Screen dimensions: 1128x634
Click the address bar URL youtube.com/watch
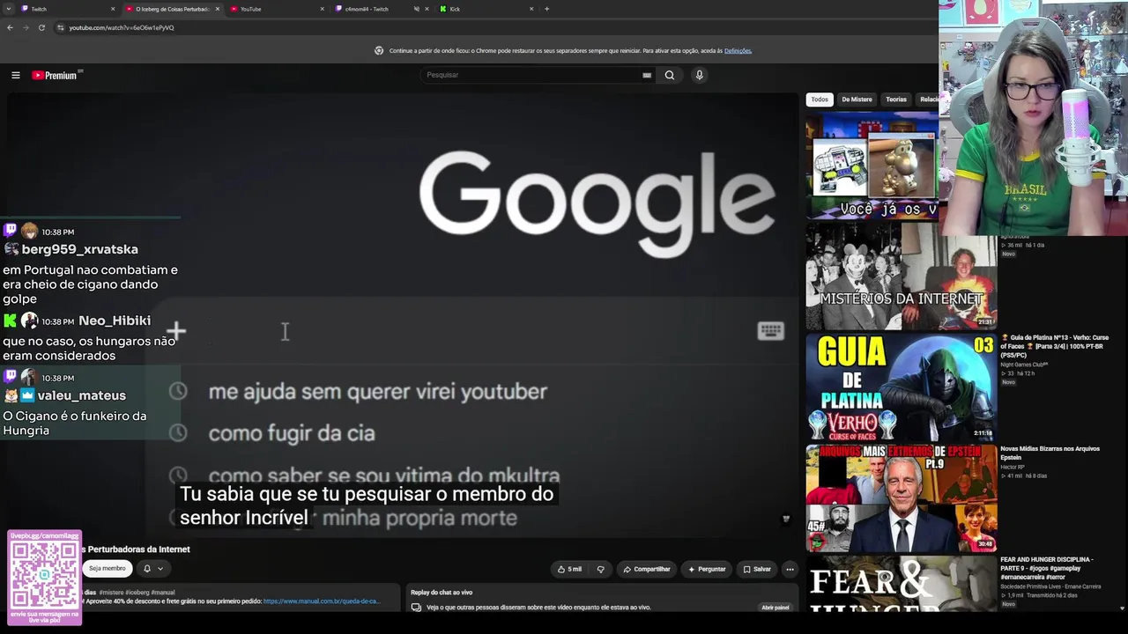click(122, 27)
